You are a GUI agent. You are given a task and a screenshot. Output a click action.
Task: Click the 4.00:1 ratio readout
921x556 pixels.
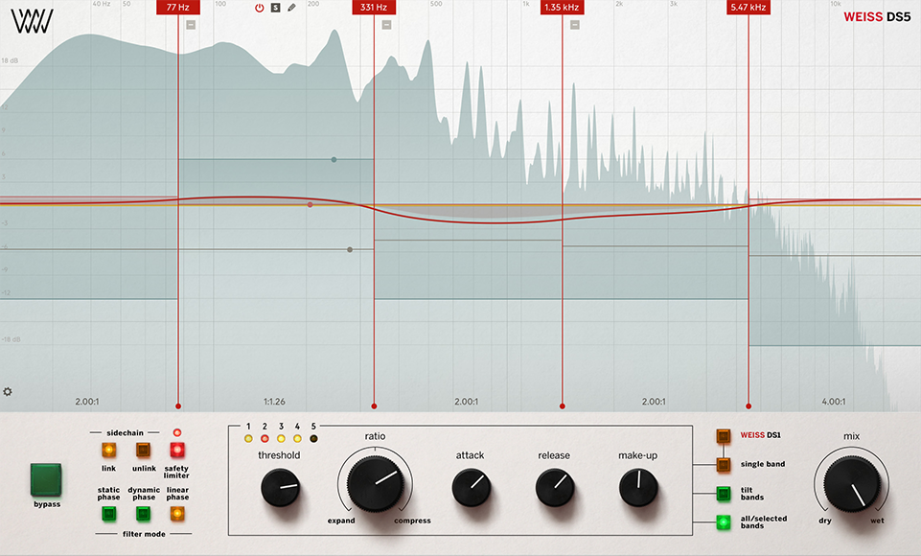tap(834, 402)
